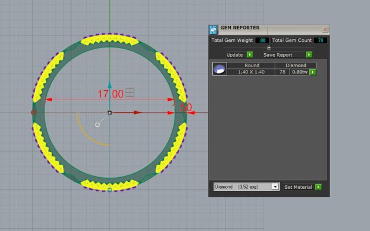
Task: Click the small white circle control point
Action: coord(98,124)
